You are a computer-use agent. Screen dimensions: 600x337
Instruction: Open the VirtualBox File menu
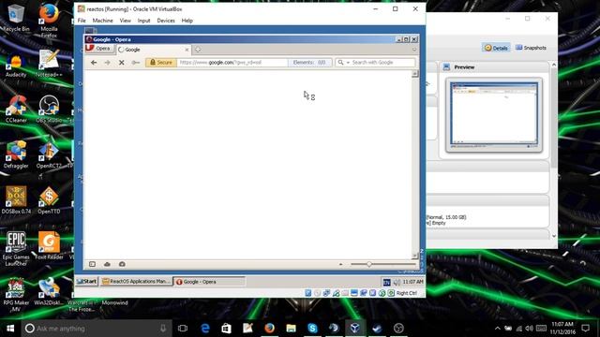click(x=82, y=21)
